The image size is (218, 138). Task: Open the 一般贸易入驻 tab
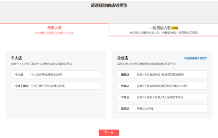[164, 30]
